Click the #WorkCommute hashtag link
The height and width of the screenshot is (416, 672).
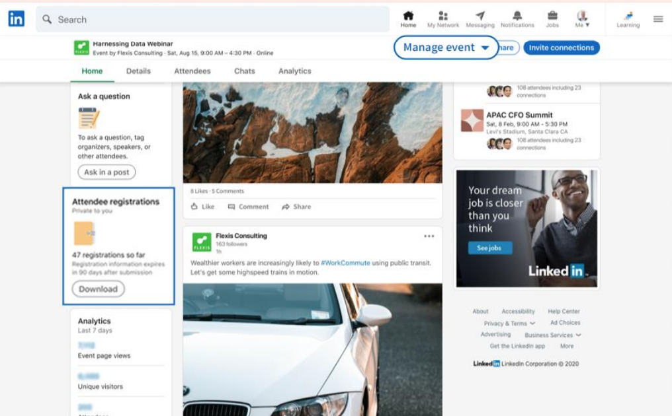click(x=345, y=263)
